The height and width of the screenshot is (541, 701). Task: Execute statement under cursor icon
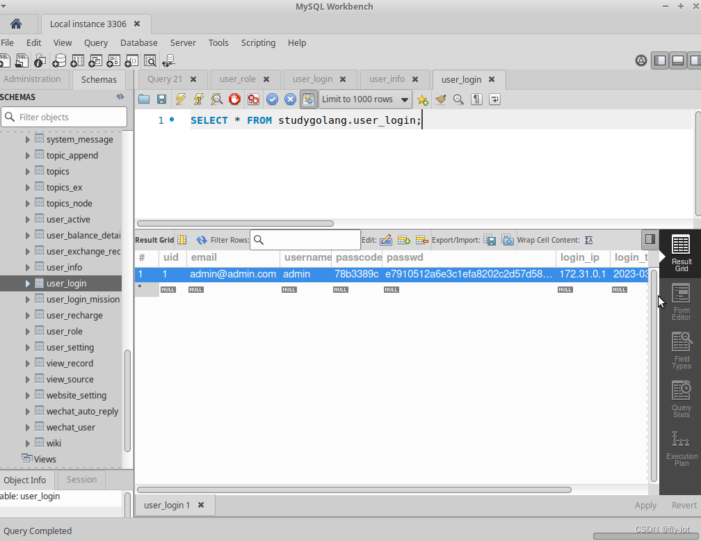198,99
